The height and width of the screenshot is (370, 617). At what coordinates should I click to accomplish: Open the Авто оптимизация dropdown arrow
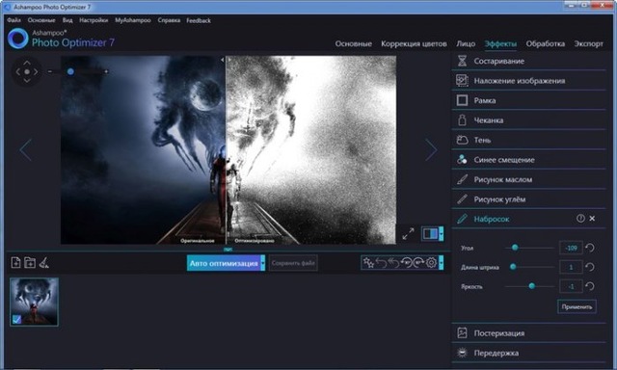click(x=263, y=263)
